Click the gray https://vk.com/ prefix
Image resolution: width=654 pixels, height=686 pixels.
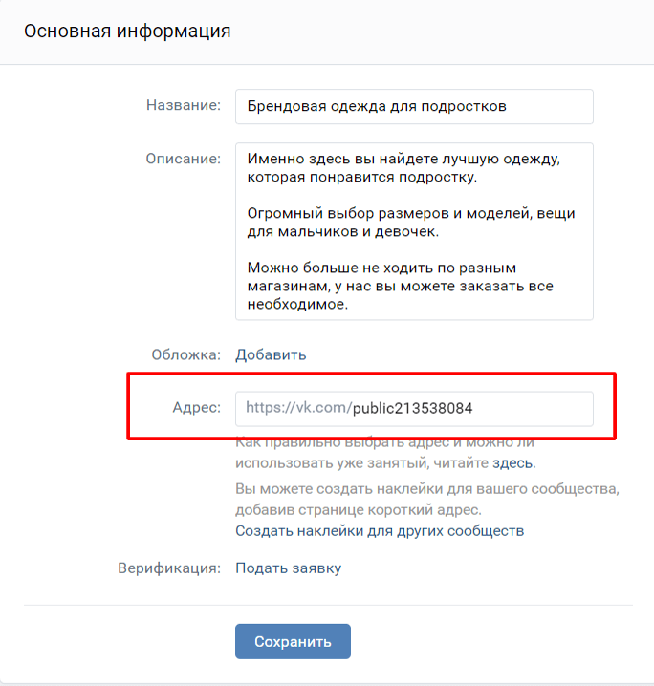298,408
